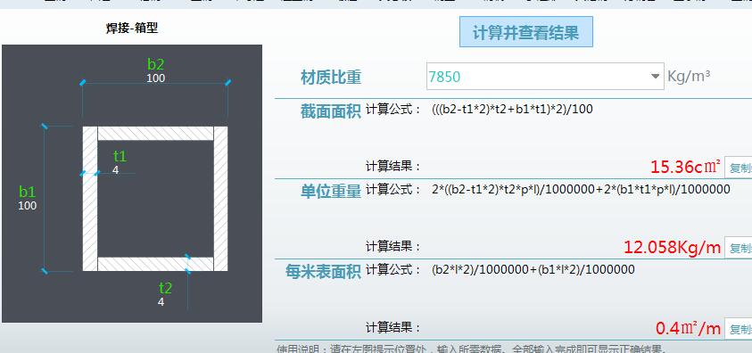Click the 使用说明 instruction text
This screenshot has height=353, width=752.
click(471, 349)
